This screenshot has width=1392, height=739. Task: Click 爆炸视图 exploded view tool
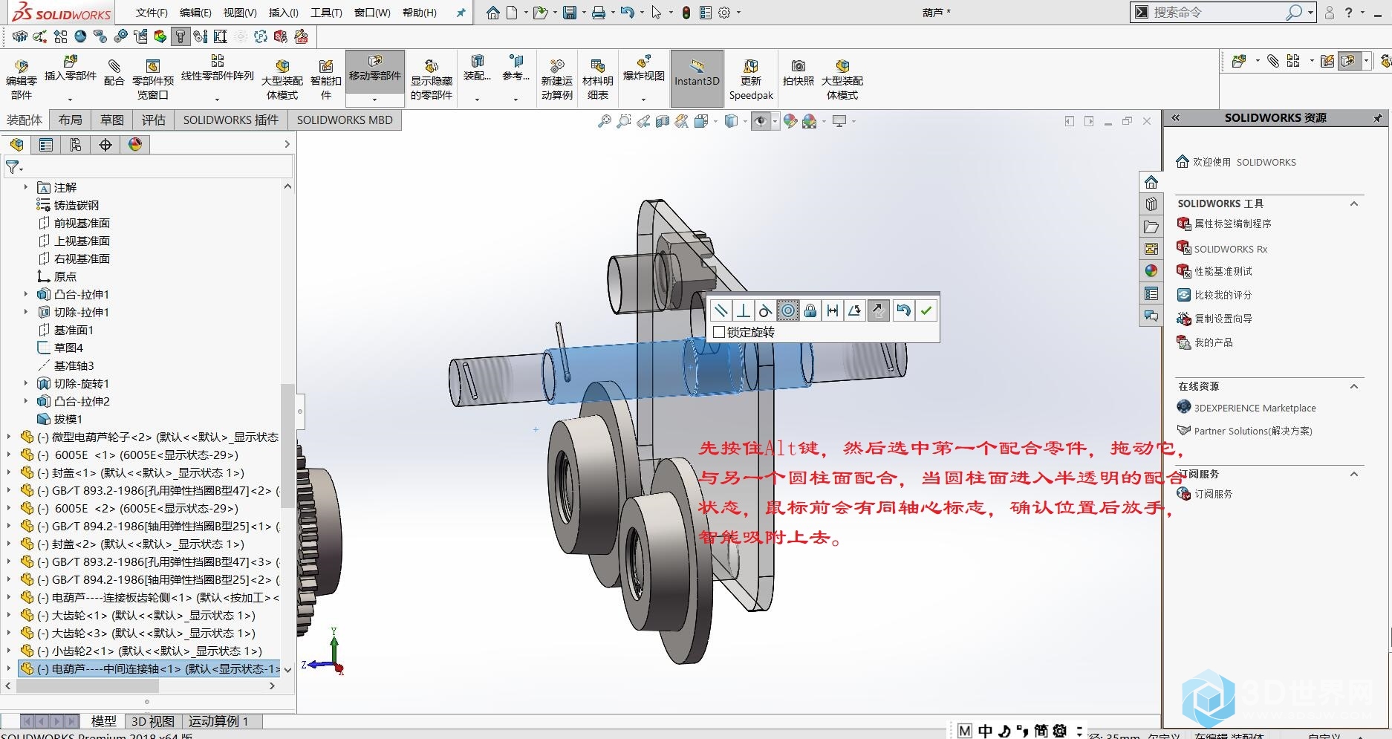pos(644,68)
